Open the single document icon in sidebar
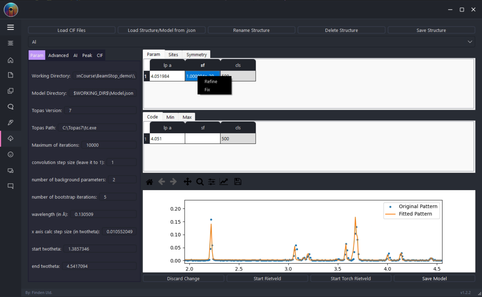Image resolution: width=482 pixels, height=297 pixels. click(x=10, y=75)
